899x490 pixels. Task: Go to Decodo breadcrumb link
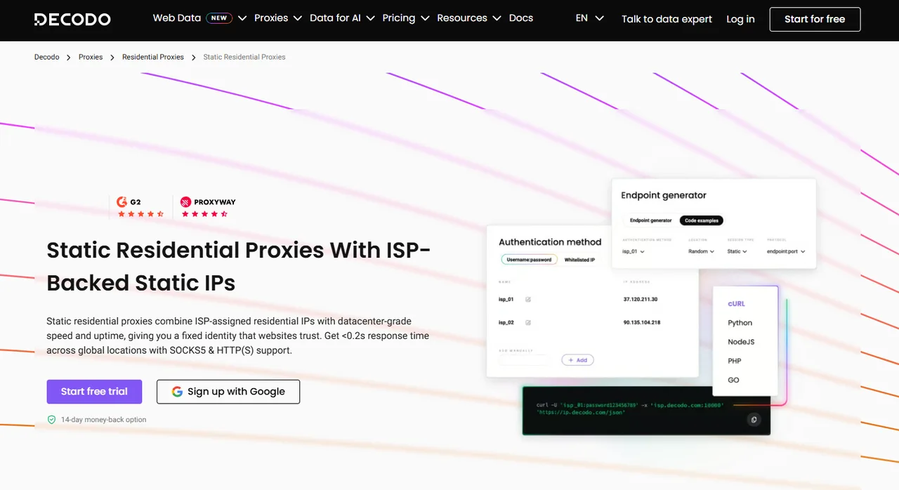(x=47, y=57)
